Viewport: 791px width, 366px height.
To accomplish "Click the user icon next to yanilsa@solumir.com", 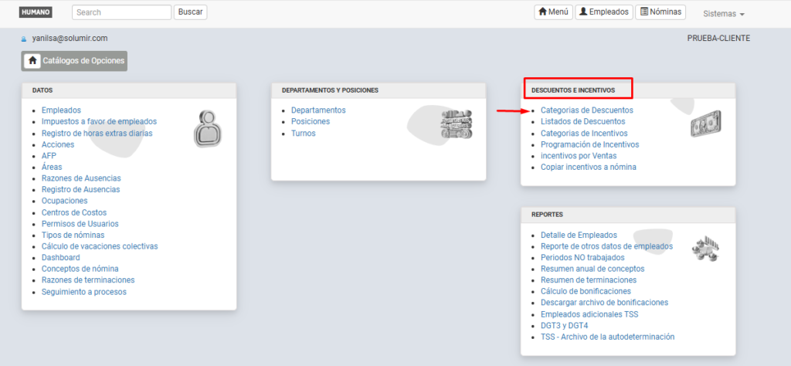I will click(24, 39).
